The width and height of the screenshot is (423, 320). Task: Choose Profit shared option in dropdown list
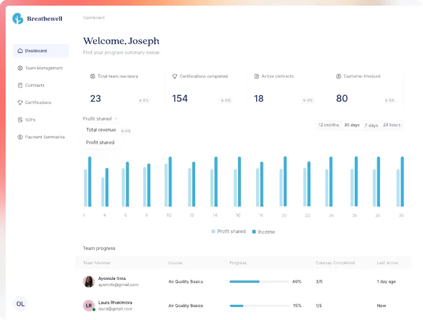point(100,143)
